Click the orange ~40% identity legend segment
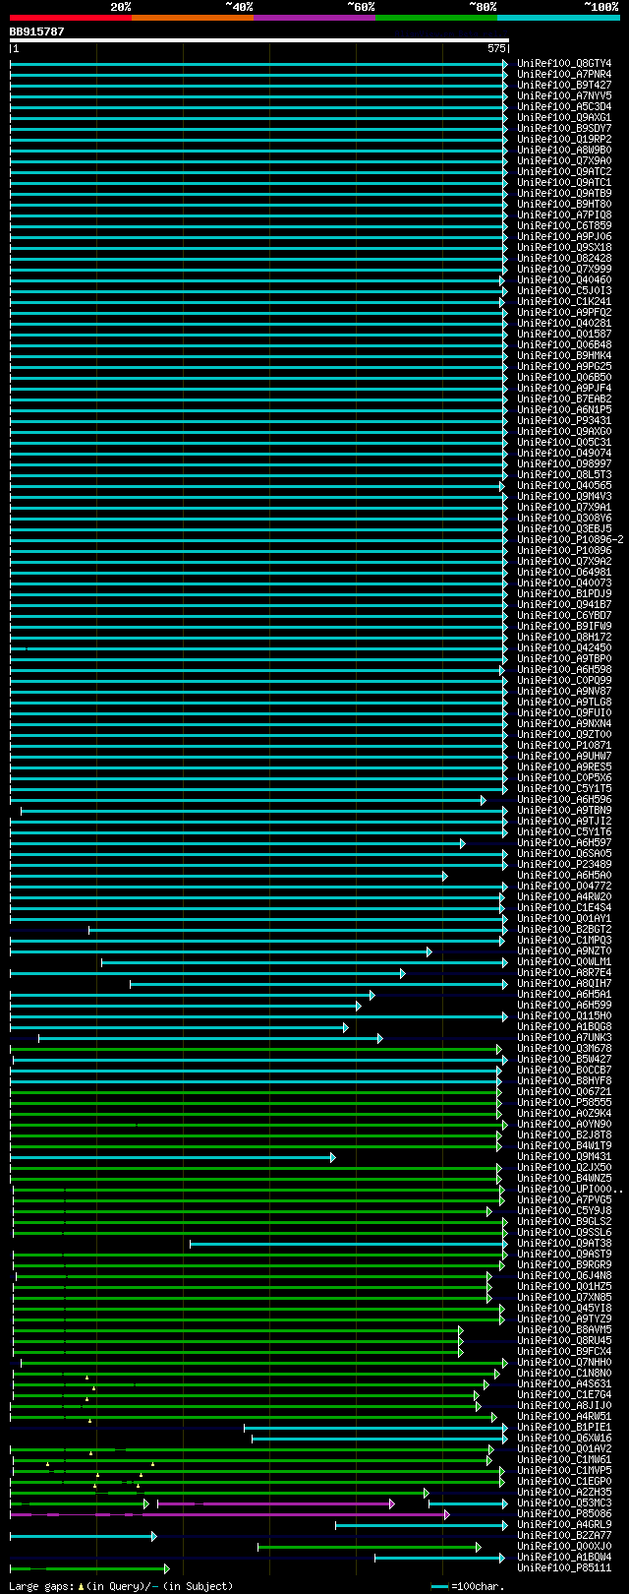Screen dimensions: 629x1594 [193, 17]
